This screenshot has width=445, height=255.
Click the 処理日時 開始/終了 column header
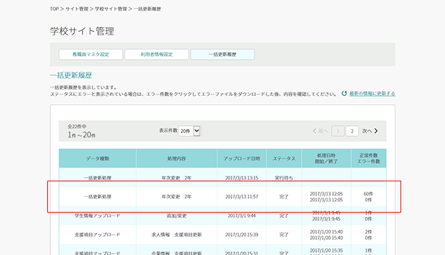click(x=326, y=158)
